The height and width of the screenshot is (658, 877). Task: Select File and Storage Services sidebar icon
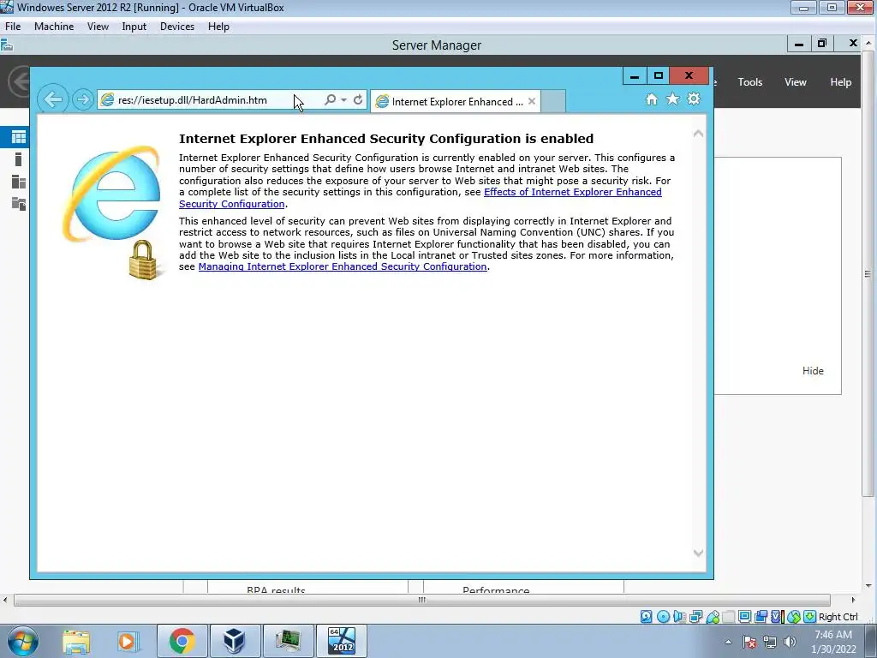[x=19, y=204]
